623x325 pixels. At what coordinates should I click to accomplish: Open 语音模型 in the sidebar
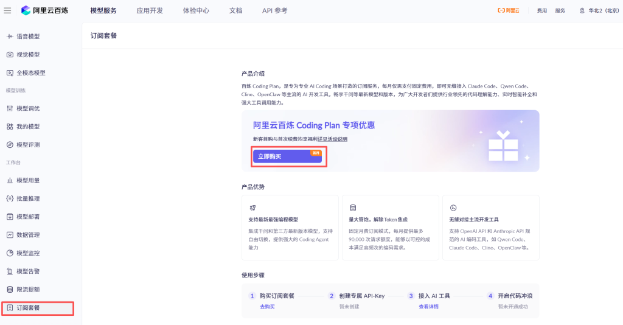tap(27, 37)
